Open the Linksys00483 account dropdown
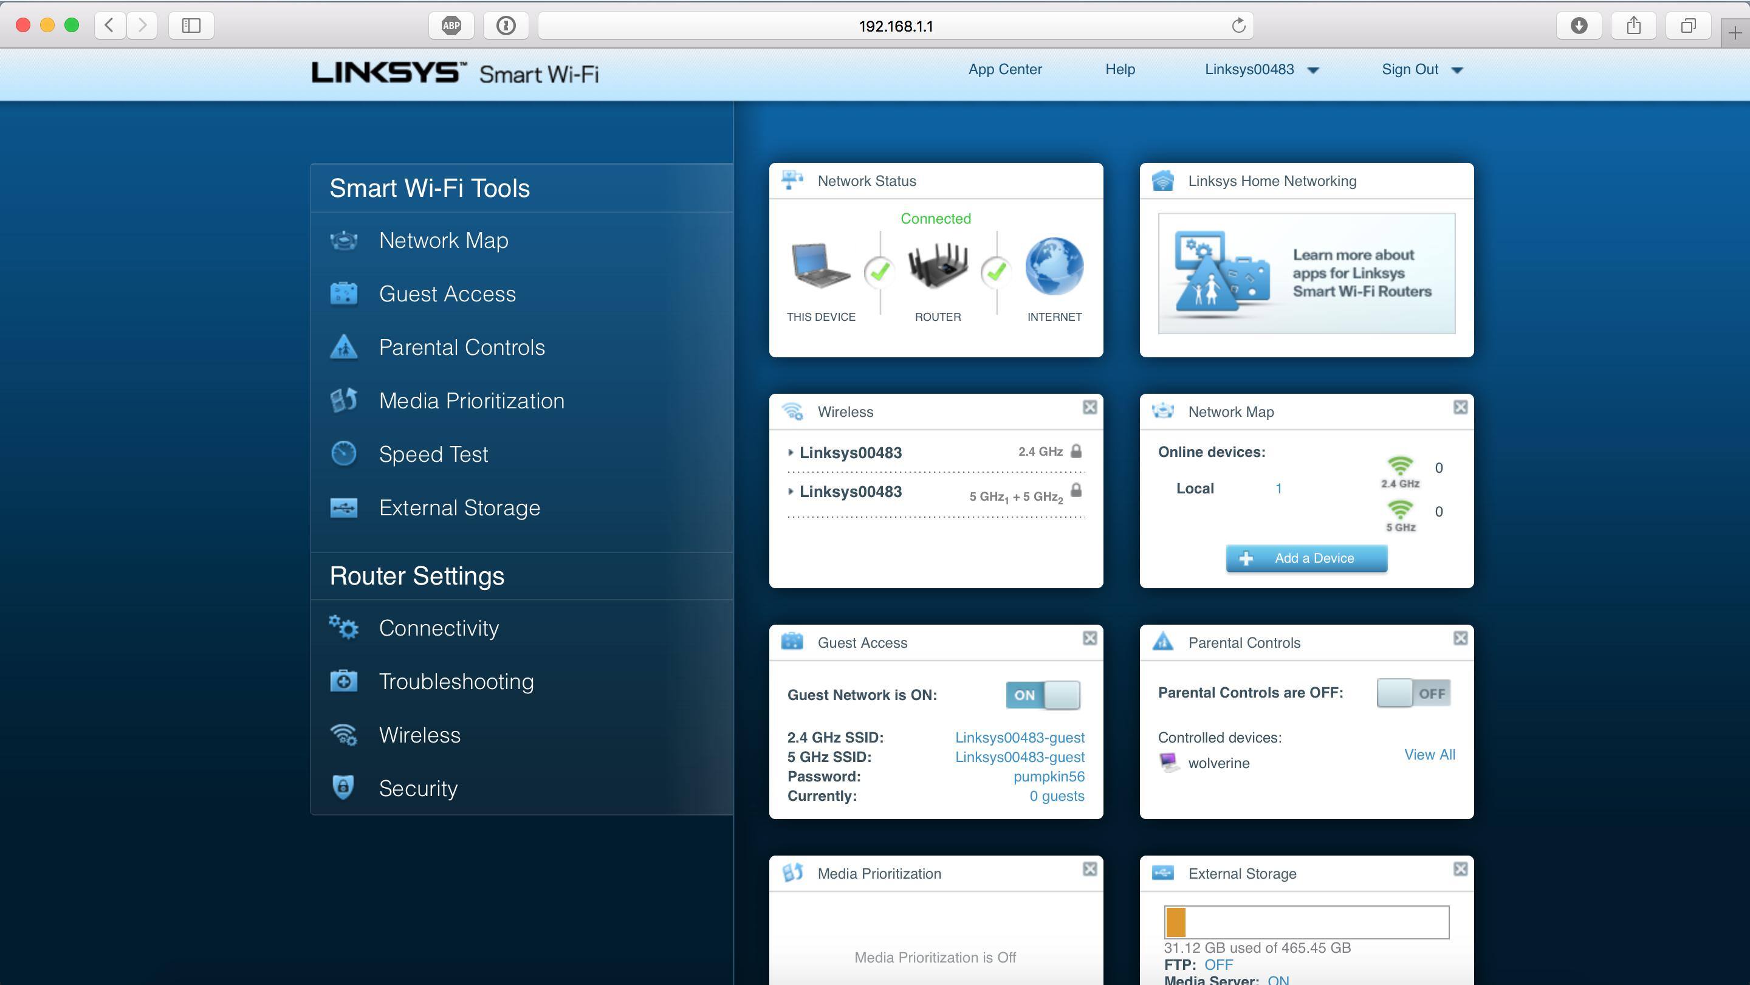 pyautogui.click(x=1261, y=69)
